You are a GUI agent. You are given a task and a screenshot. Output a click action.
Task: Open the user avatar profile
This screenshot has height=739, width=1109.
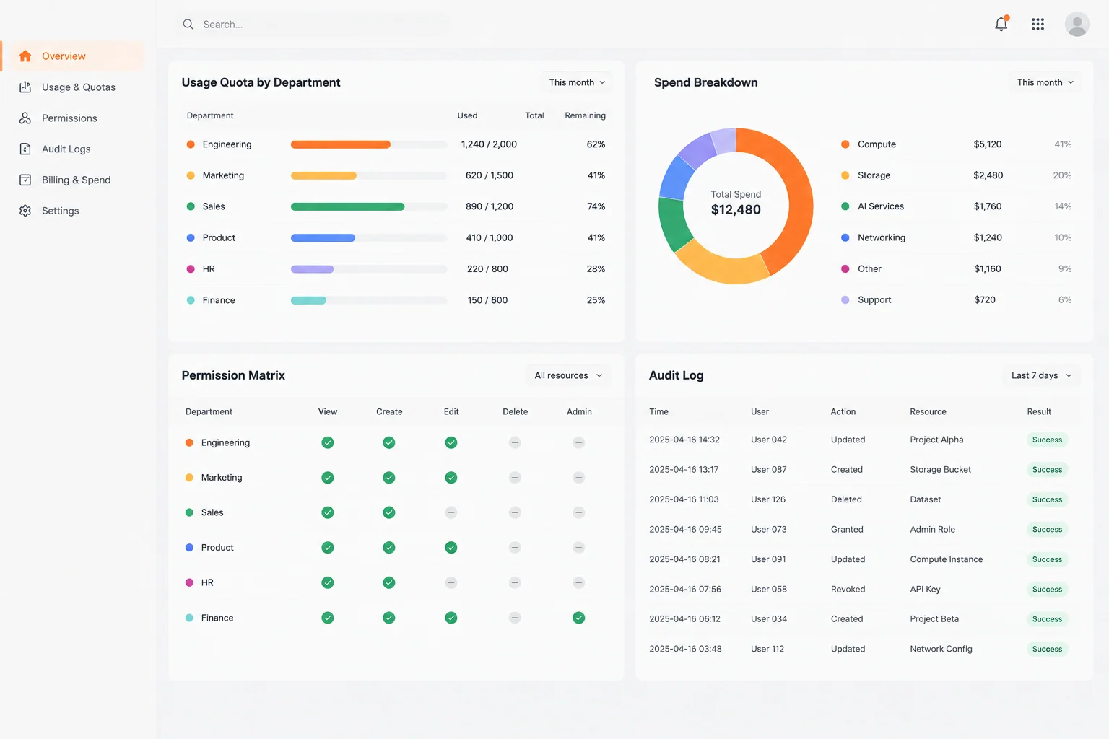click(1077, 24)
